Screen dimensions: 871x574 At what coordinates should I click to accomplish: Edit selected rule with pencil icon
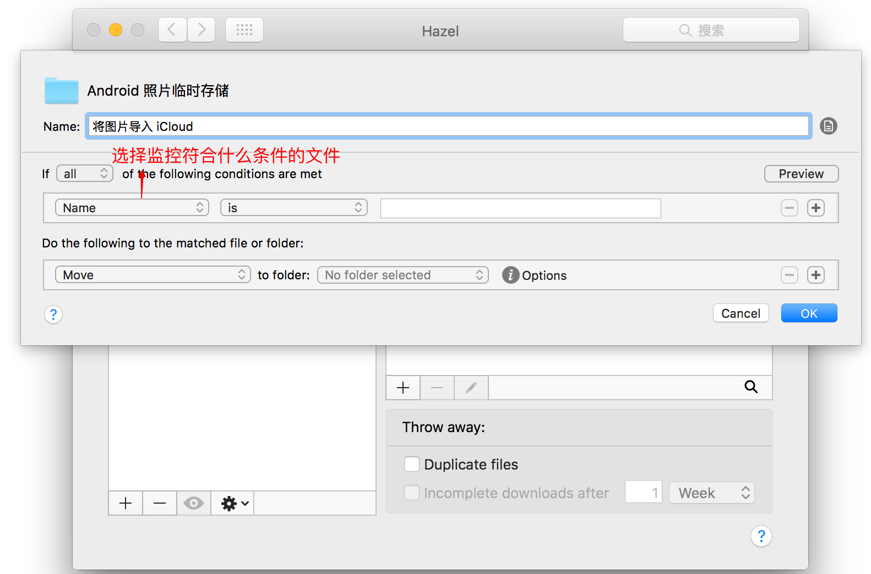click(471, 388)
